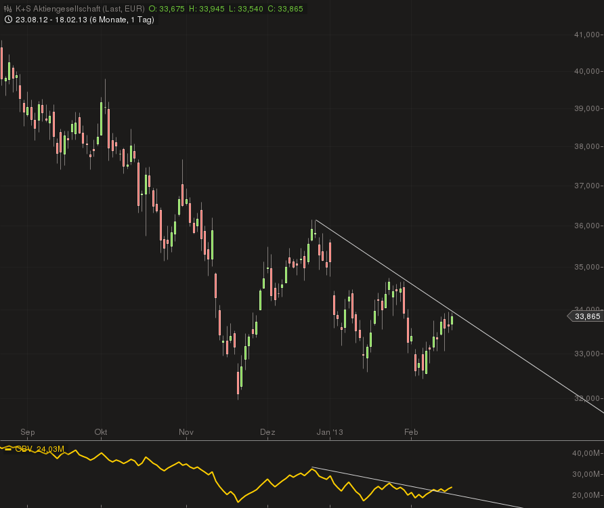Click the candlestick chart type icon

(7, 9)
